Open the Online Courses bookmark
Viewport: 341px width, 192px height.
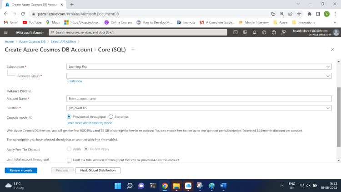point(118,22)
